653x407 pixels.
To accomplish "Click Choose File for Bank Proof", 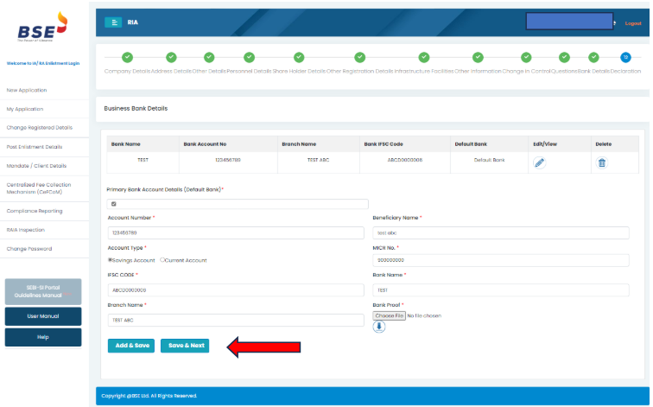I will click(389, 315).
